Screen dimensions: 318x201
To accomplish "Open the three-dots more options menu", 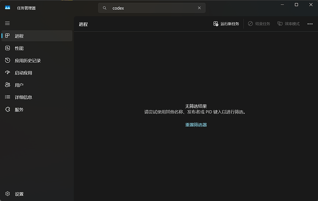I will point(310,24).
